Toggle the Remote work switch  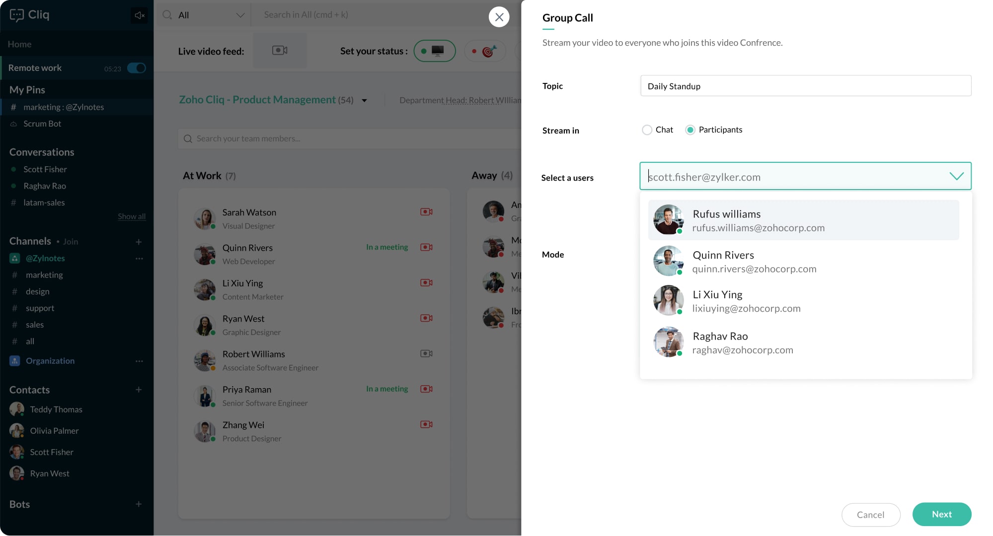tap(137, 68)
